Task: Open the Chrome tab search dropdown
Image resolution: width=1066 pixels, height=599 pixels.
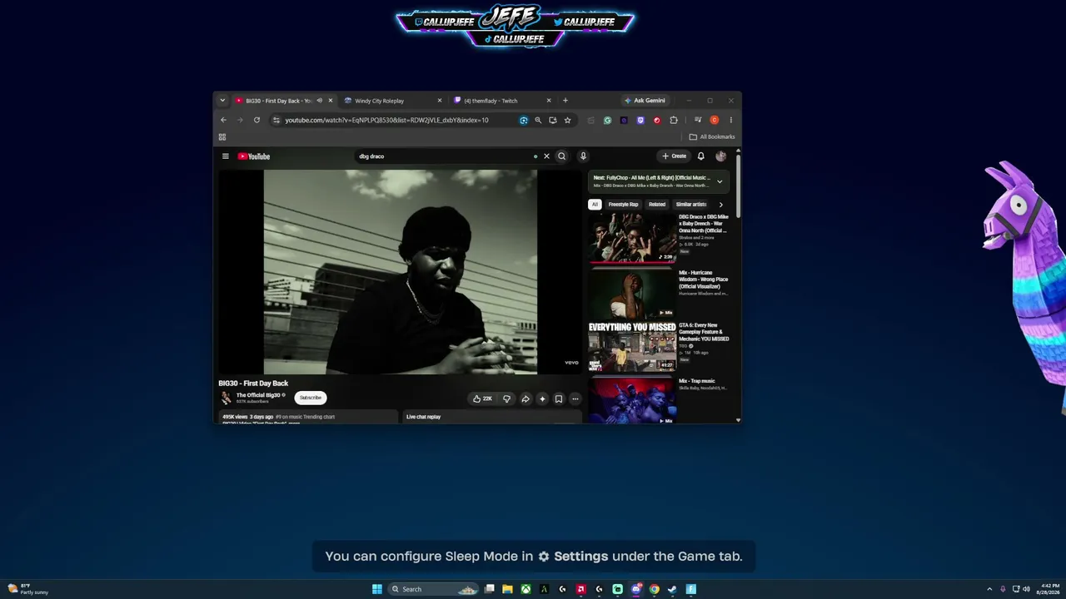Action: pos(222,101)
